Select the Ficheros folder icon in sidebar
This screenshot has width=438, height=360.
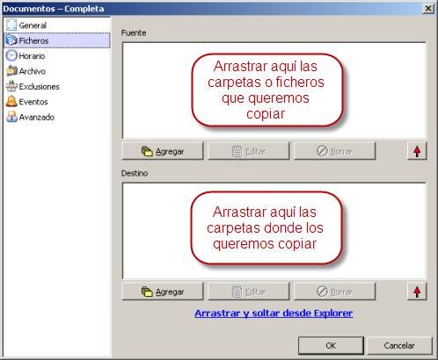pyautogui.click(x=11, y=40)
